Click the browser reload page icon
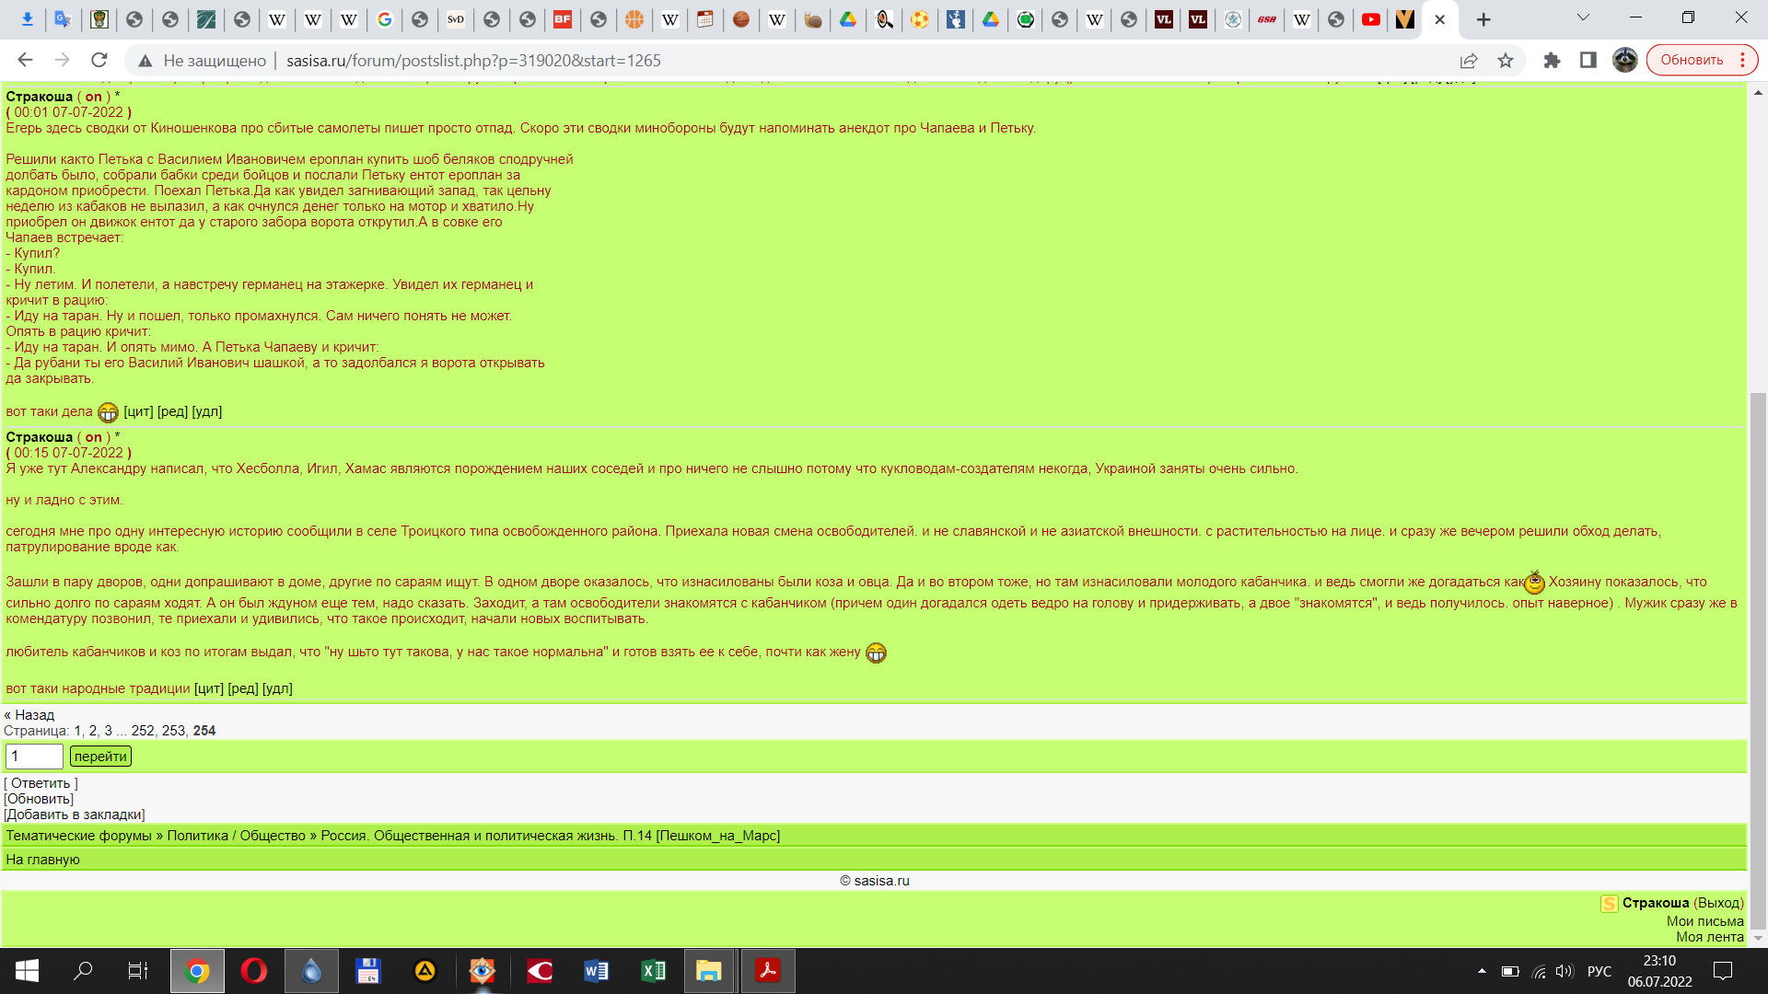1768x994 pixels. (x=99, y=60)
